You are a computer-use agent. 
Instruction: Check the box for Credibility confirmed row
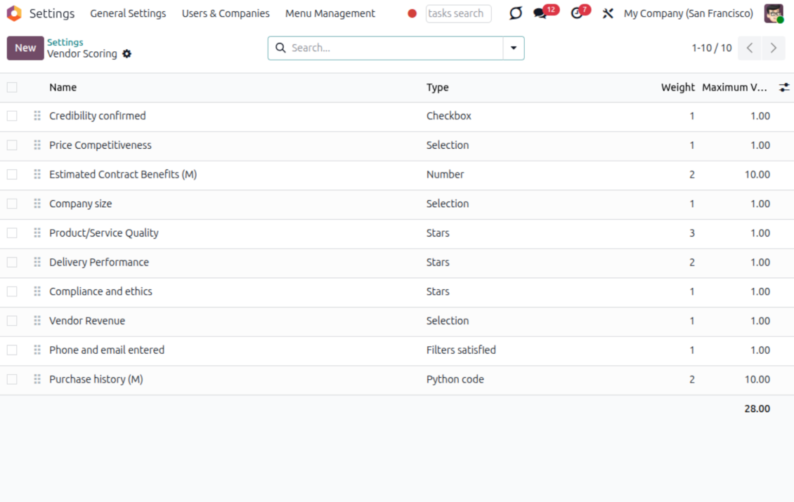click(12, 116)
